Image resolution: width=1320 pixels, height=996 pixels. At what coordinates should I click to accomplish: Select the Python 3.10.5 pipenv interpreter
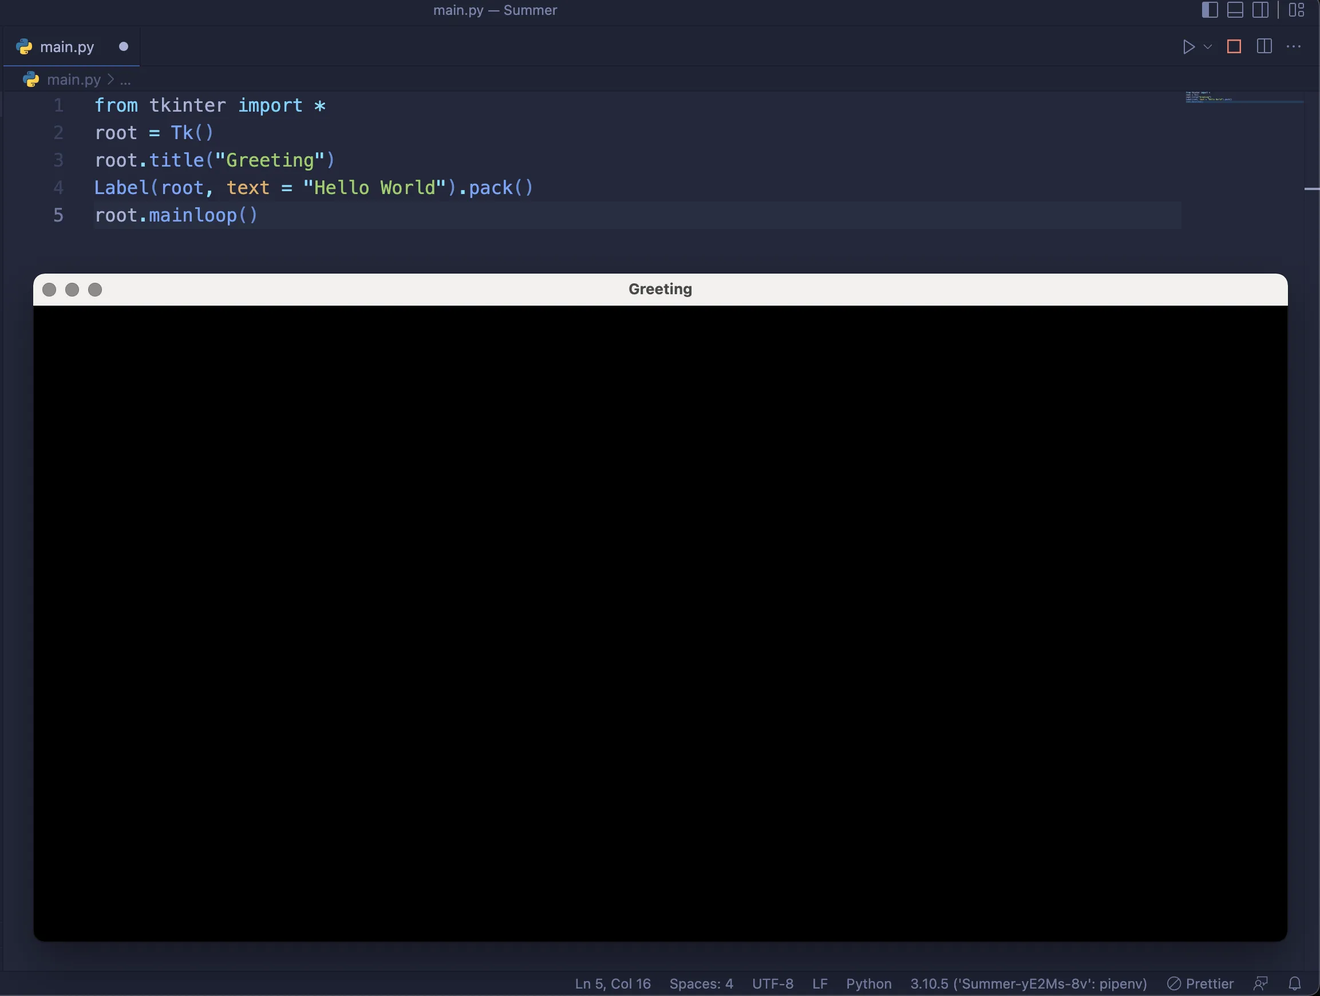coord(1027,983)
